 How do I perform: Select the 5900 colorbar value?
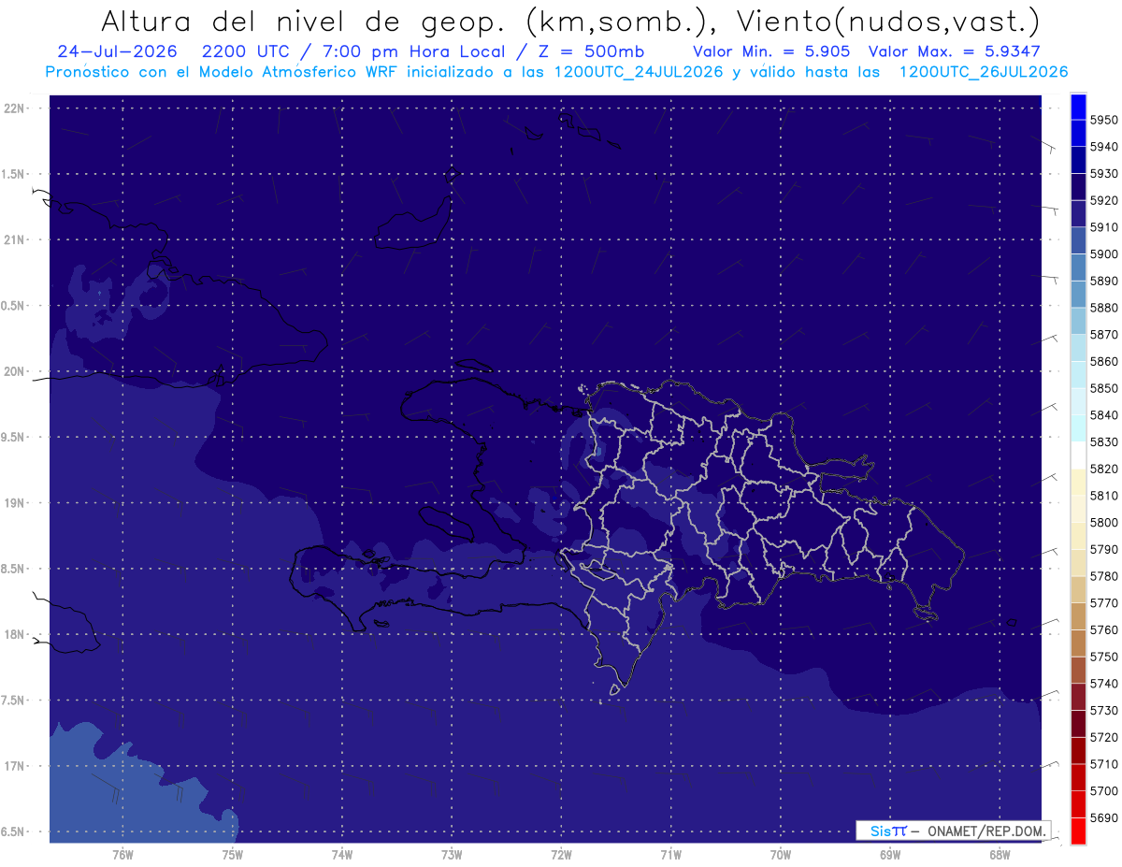pos(1103,253)
